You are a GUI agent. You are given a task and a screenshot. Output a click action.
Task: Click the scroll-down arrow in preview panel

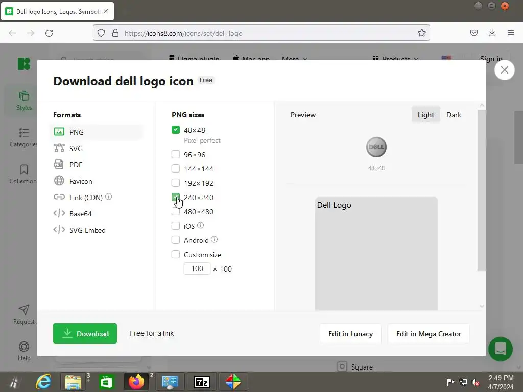(482, 306)
